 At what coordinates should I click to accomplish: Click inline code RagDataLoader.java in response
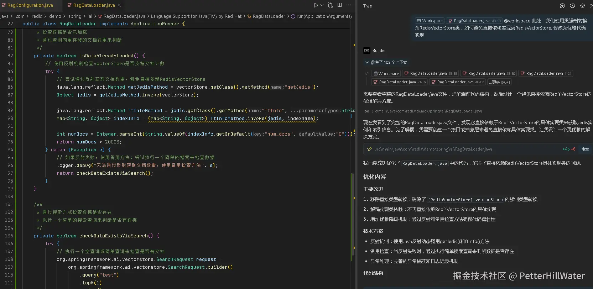tap(425, 163)
